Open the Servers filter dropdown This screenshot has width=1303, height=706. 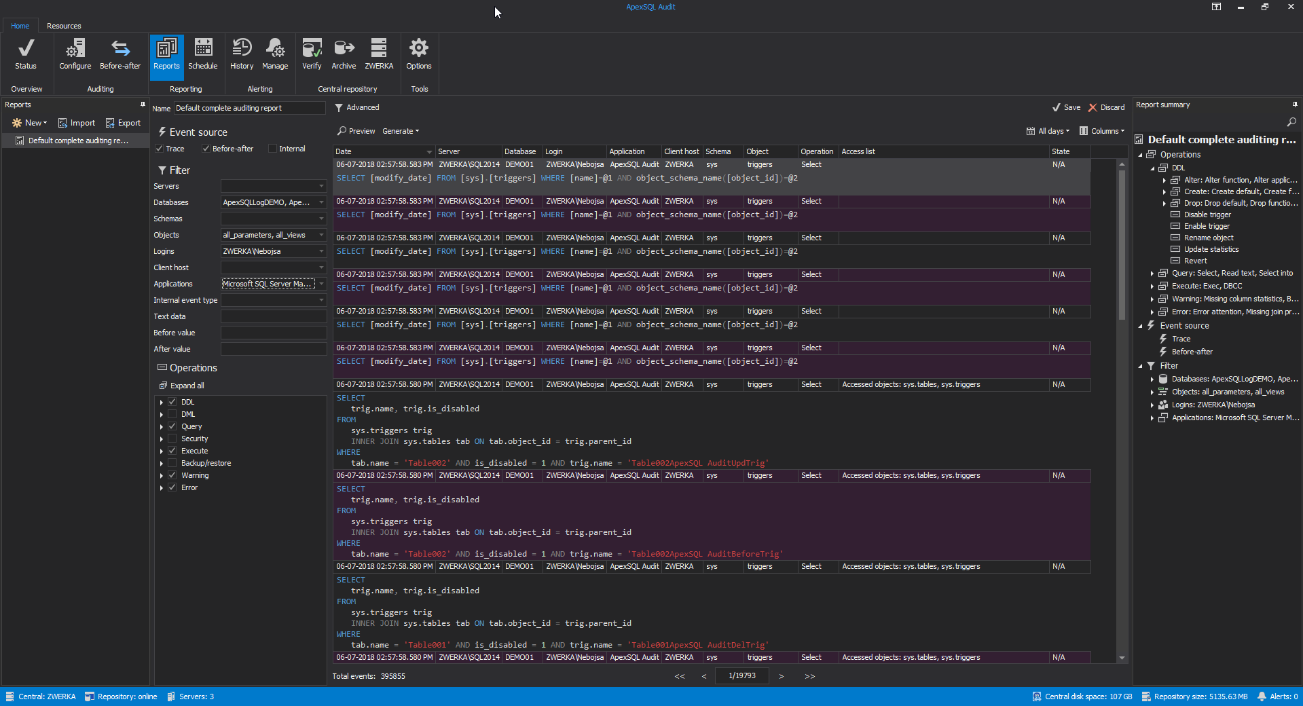[x=321, y=186]
